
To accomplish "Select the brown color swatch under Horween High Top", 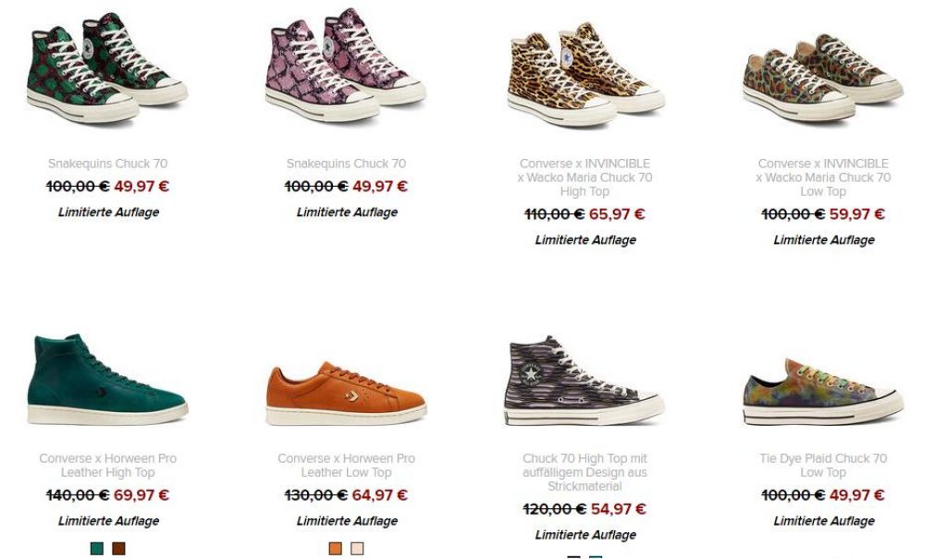I will [x=118, y=548].
